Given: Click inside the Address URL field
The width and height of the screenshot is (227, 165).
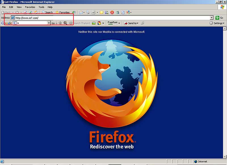Looking at the screenshot, I should click(x=111, y=18).
